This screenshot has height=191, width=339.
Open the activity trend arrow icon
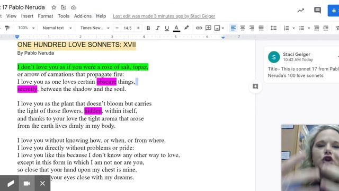click(x=300, y=10)
